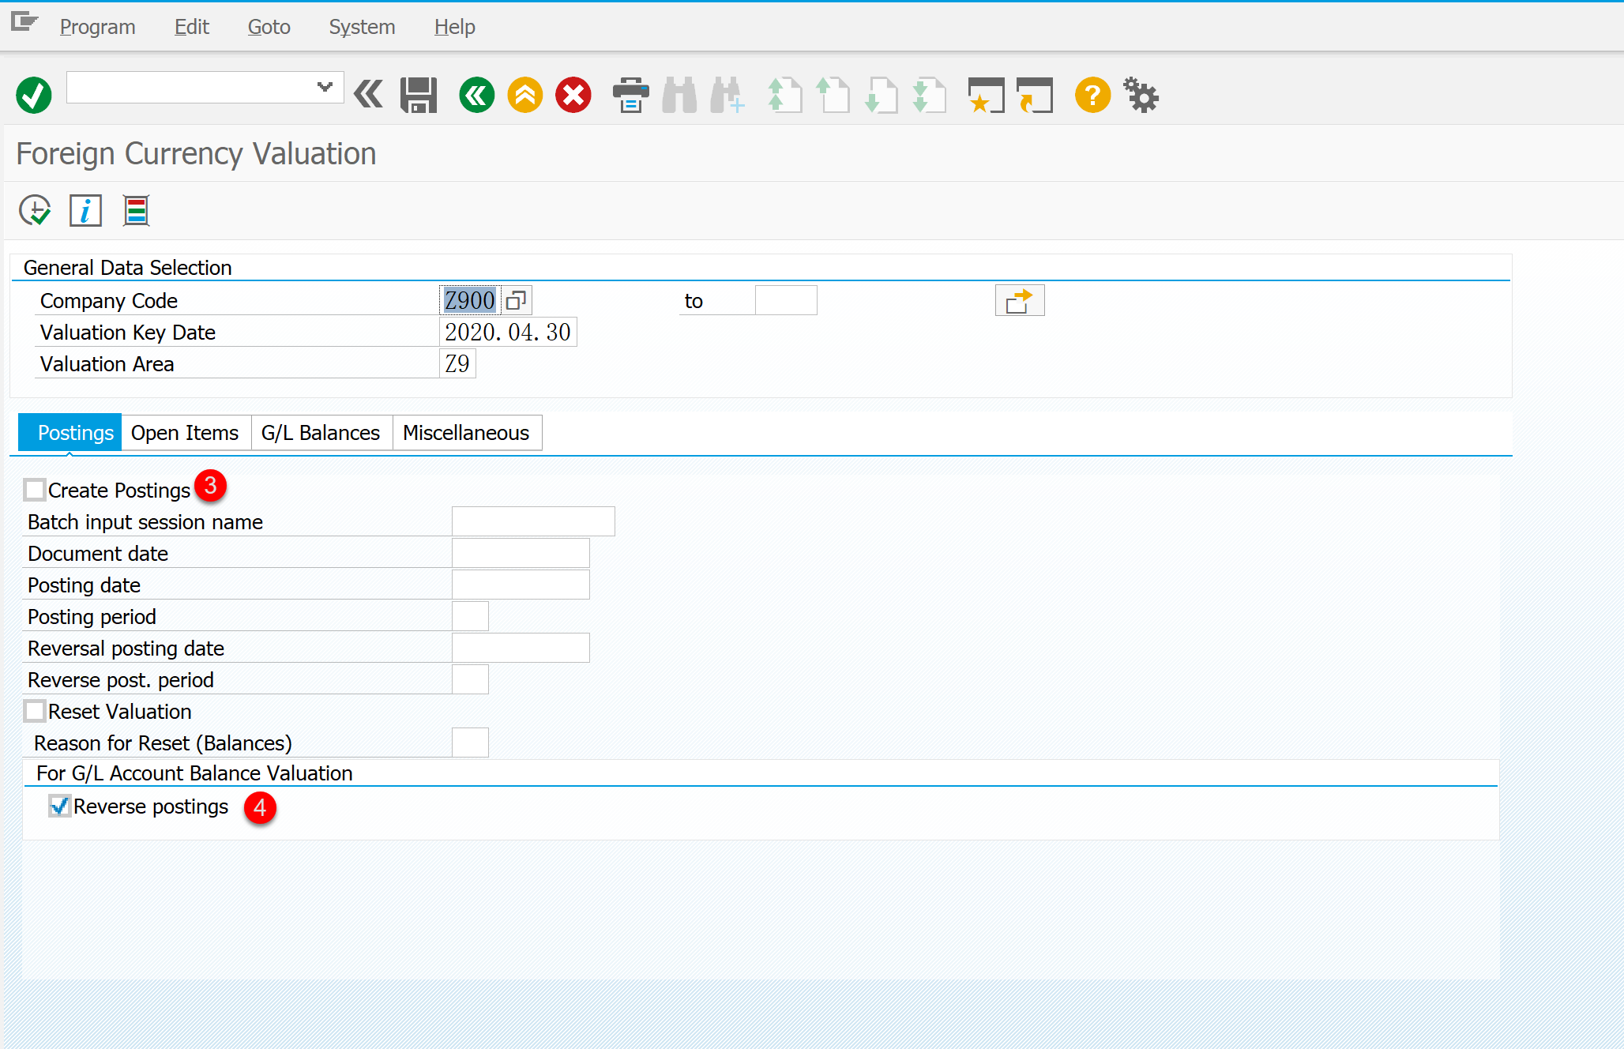Click the green Enter checkmark icon
The image size is (1624, 1049).
(x=34, y=96)
